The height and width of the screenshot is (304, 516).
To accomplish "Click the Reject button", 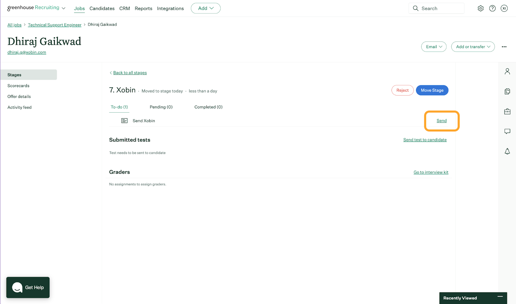I will (402, 90).
